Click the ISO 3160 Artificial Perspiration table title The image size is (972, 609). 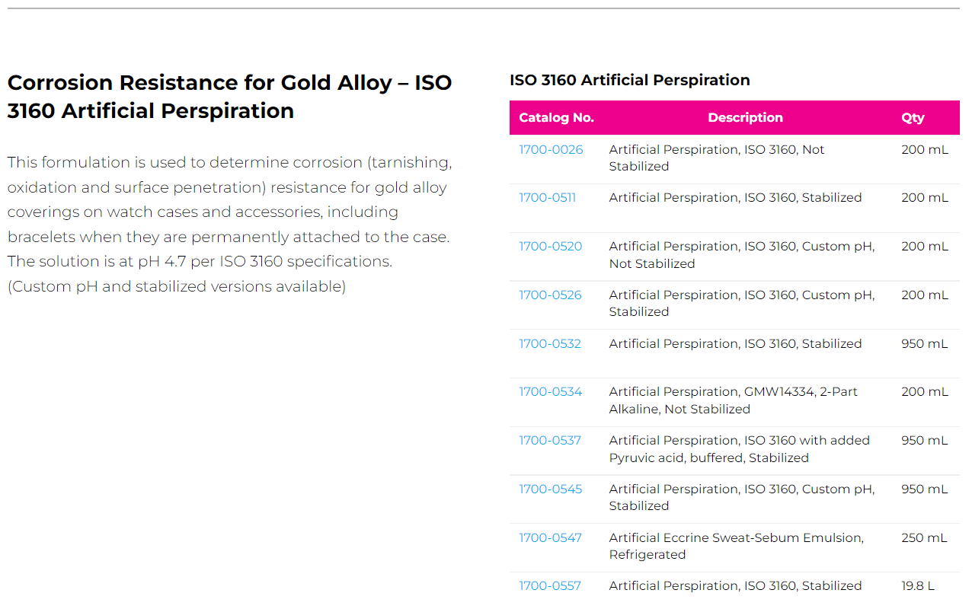629,80
